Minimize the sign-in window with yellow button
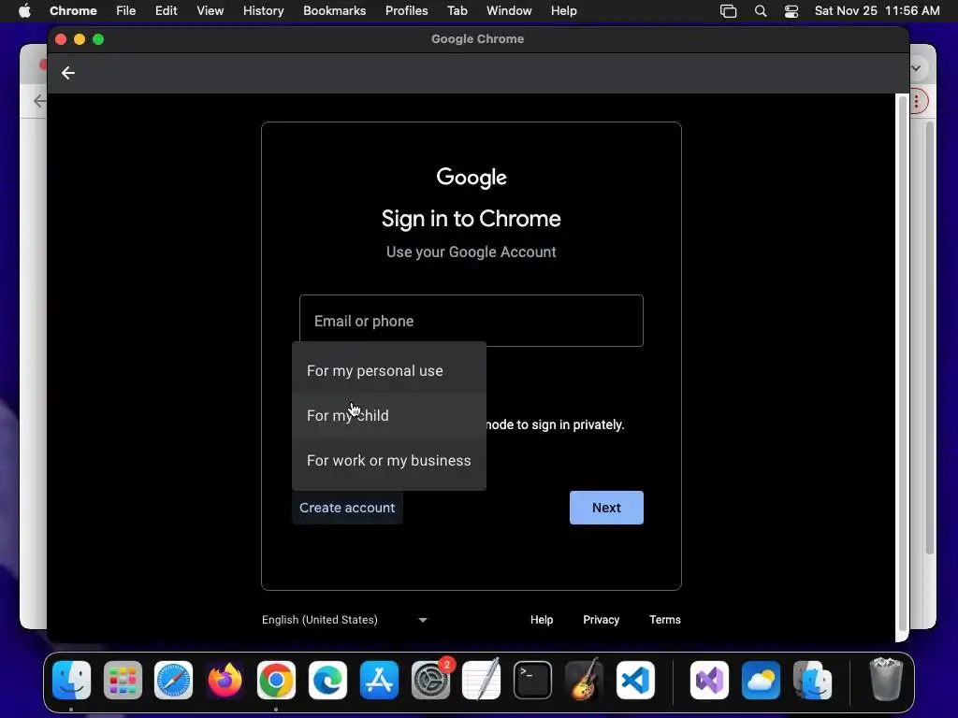The height and width of the screenshot is (718, 958). tap(80, 39)
